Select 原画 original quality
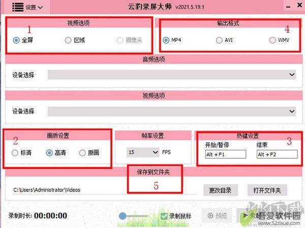This screenshot has height=228, width=305. [82, 153]
